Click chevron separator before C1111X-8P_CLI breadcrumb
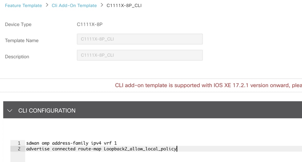Viewport: 302px width, 162px height. [x=102, y=6]
